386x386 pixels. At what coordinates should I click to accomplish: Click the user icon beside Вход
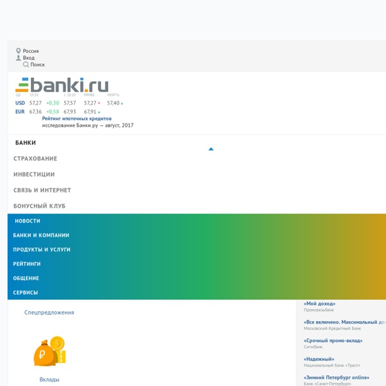(18, 58)
